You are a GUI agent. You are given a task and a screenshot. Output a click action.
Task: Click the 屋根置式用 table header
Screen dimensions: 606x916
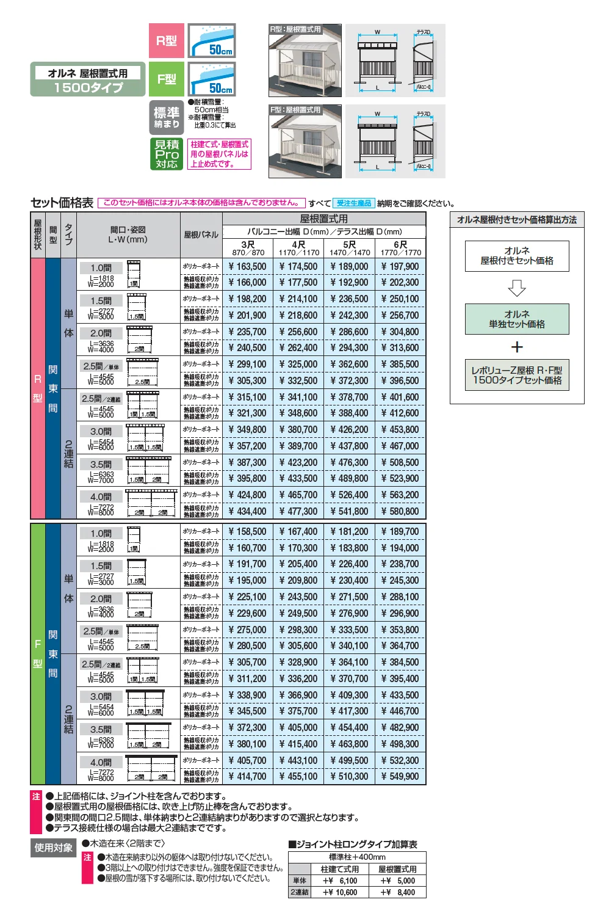point(324,219)
